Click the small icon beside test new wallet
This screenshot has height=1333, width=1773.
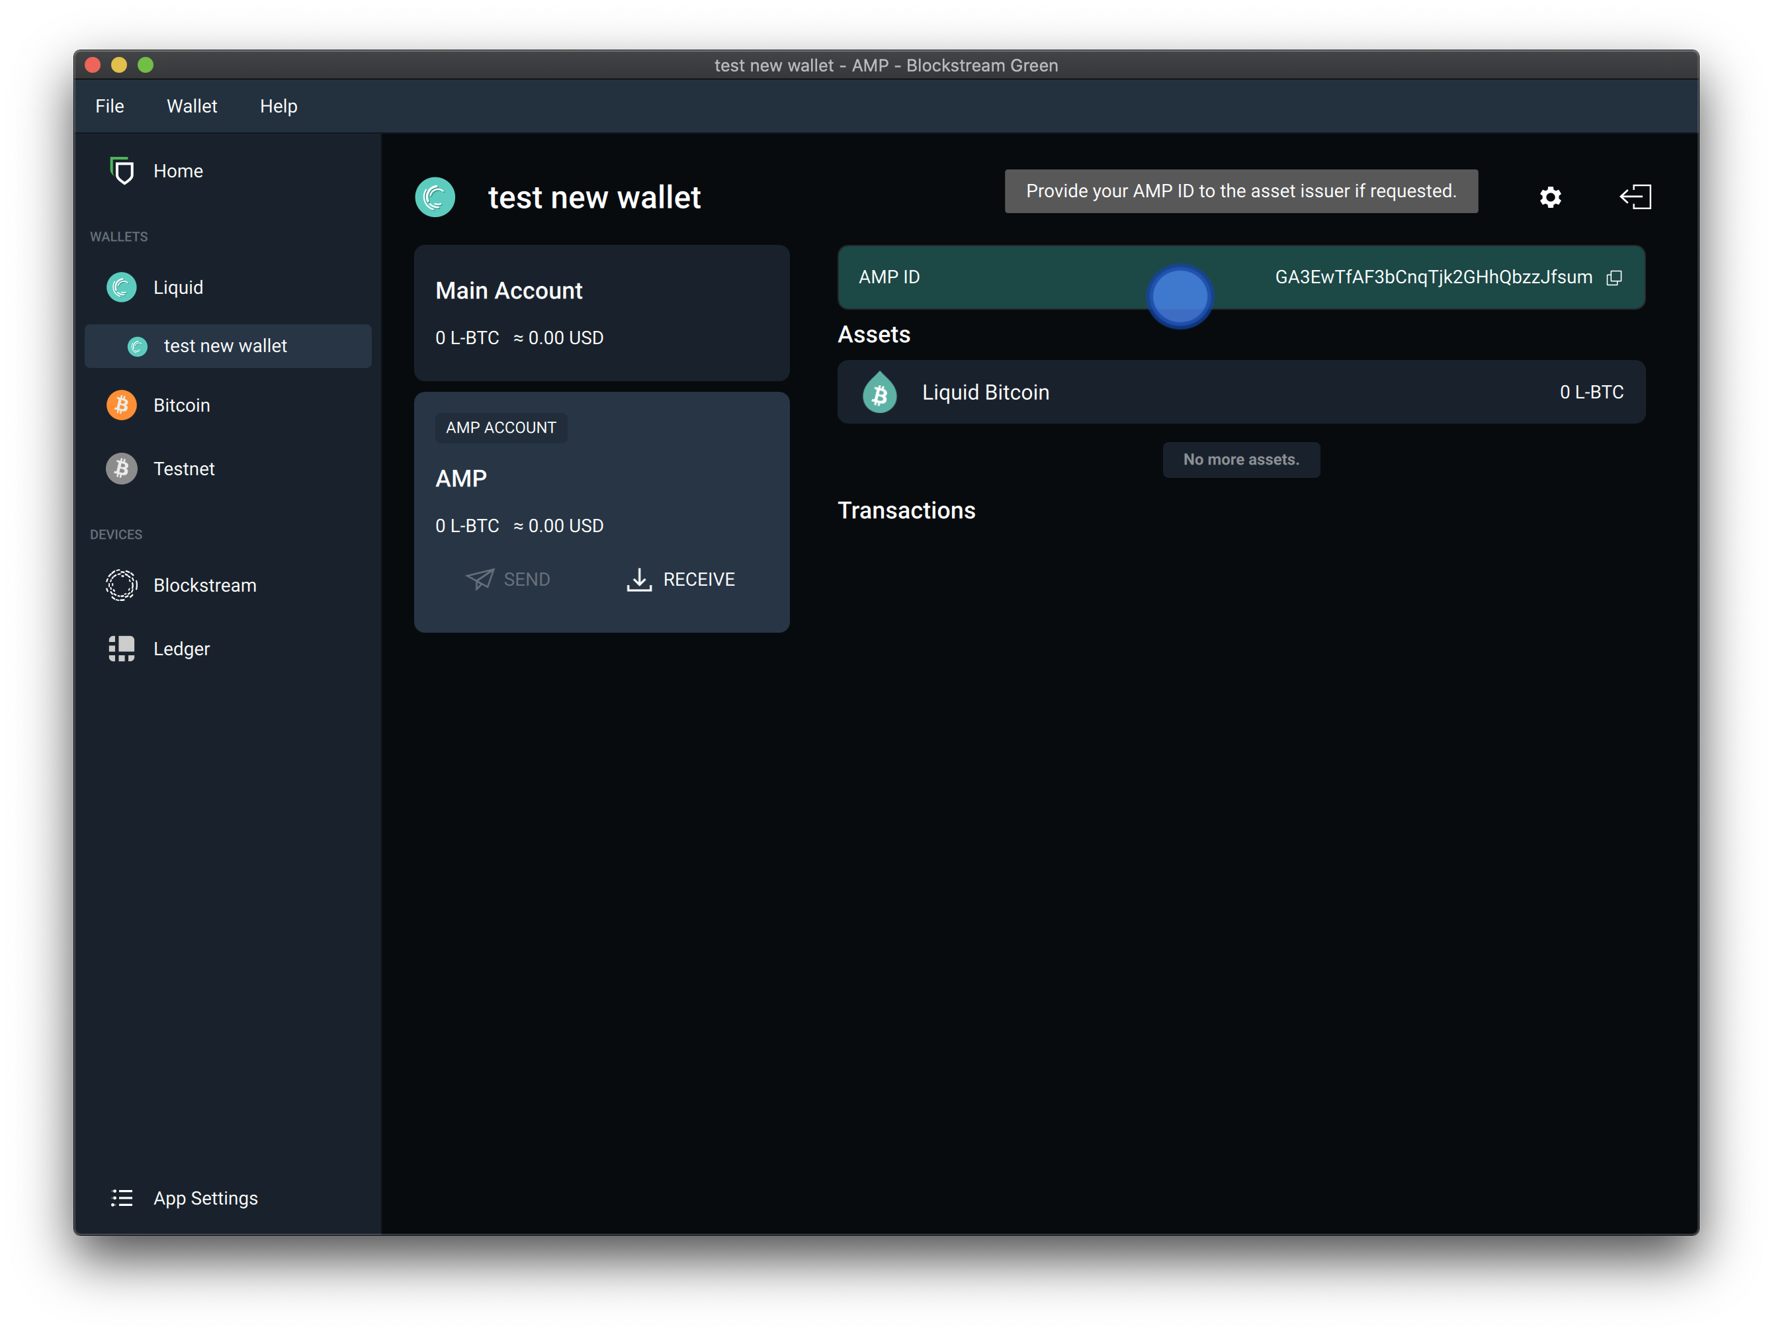[137, 346]
